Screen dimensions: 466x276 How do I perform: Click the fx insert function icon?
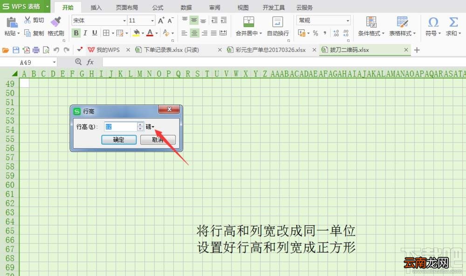[90, 62]
